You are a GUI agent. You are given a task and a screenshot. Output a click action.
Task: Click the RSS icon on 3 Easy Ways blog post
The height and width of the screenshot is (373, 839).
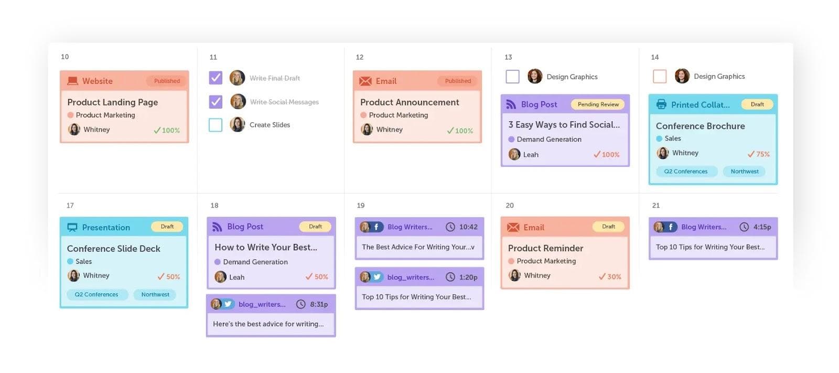(511, 104)
